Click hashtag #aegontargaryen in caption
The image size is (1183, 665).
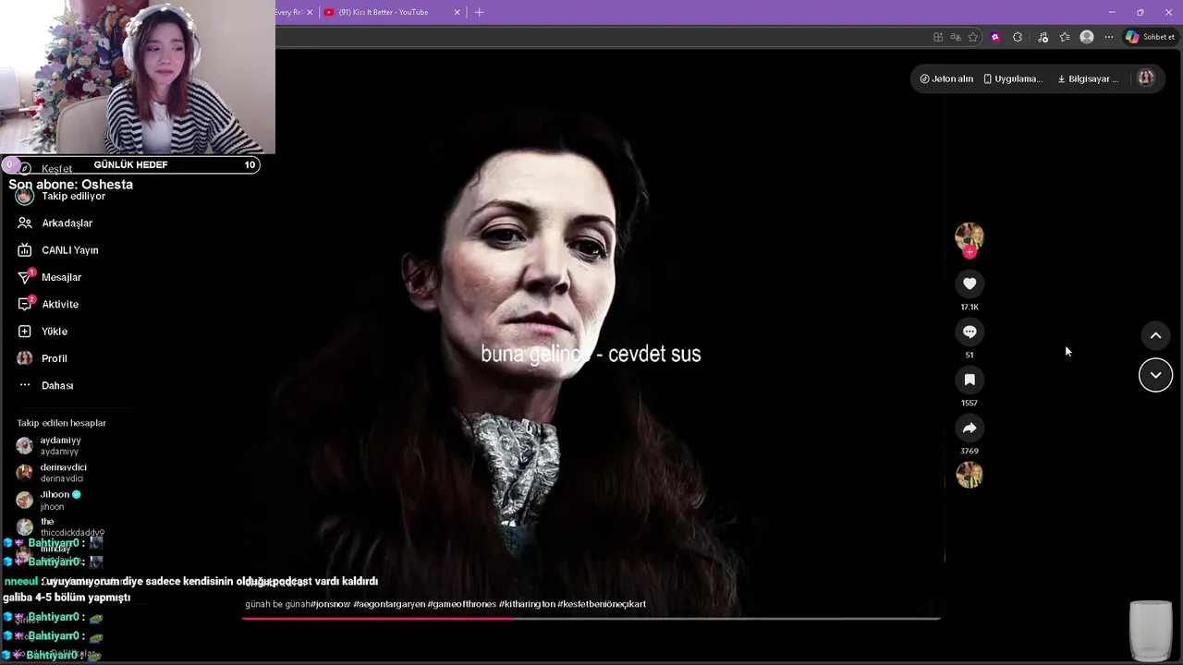[389, 604]
